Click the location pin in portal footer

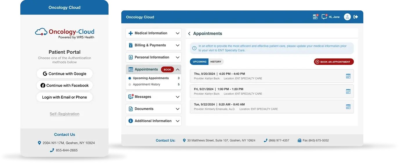coord(184,140)
